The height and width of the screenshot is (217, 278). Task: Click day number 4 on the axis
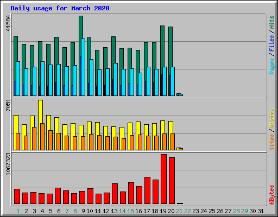tap(42, 211)
